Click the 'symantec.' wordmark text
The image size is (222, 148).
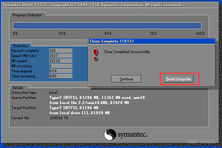tap(133, 135)
